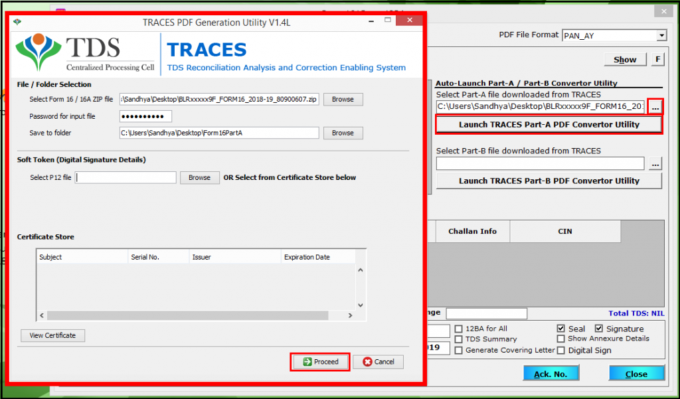The image size is (680, 399).
Task: Sort certificates by Serial No. column
Action: (x=159, y=257)
